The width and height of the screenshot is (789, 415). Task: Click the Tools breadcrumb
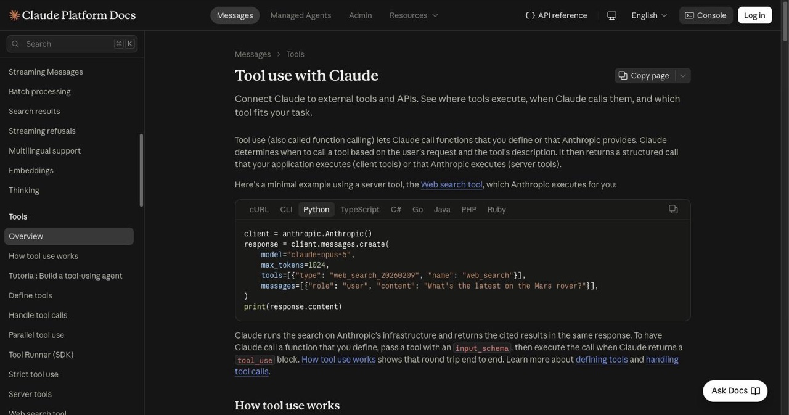click(x=295, y=54)
